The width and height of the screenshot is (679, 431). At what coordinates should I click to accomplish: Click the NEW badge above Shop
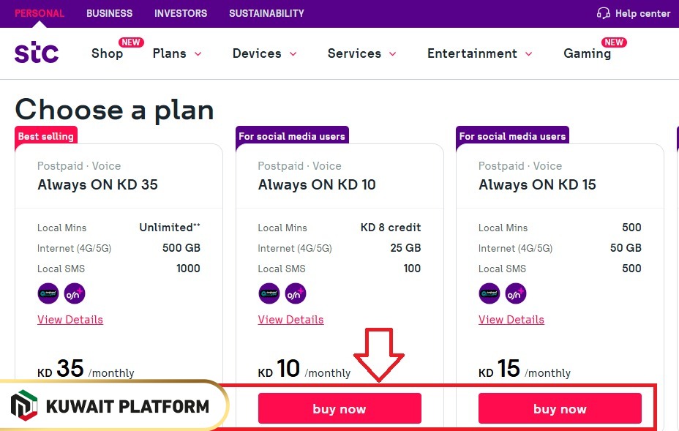click(130, 42)
